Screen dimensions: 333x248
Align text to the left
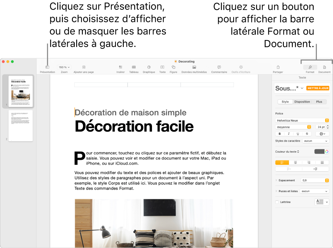tap(282, 162)
